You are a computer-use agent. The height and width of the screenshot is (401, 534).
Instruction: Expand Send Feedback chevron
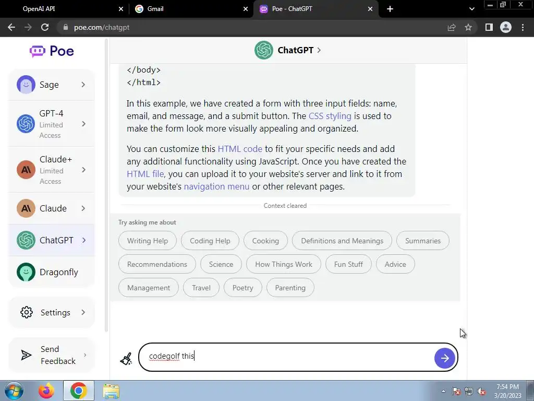coord(85,355)
